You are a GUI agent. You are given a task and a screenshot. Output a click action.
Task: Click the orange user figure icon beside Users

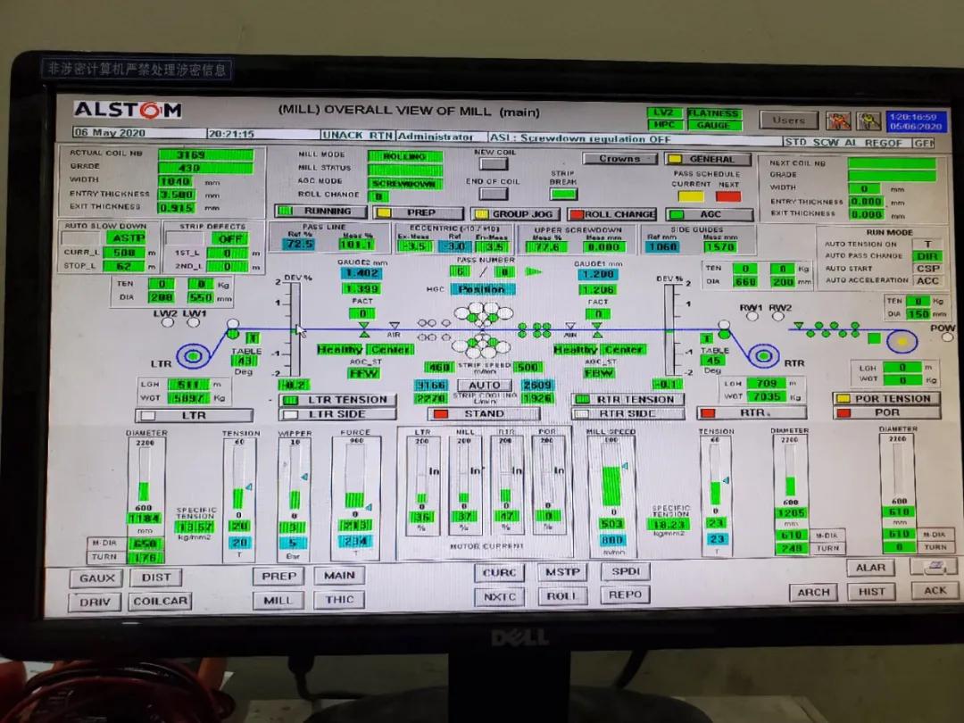click(x=838, y=120)
